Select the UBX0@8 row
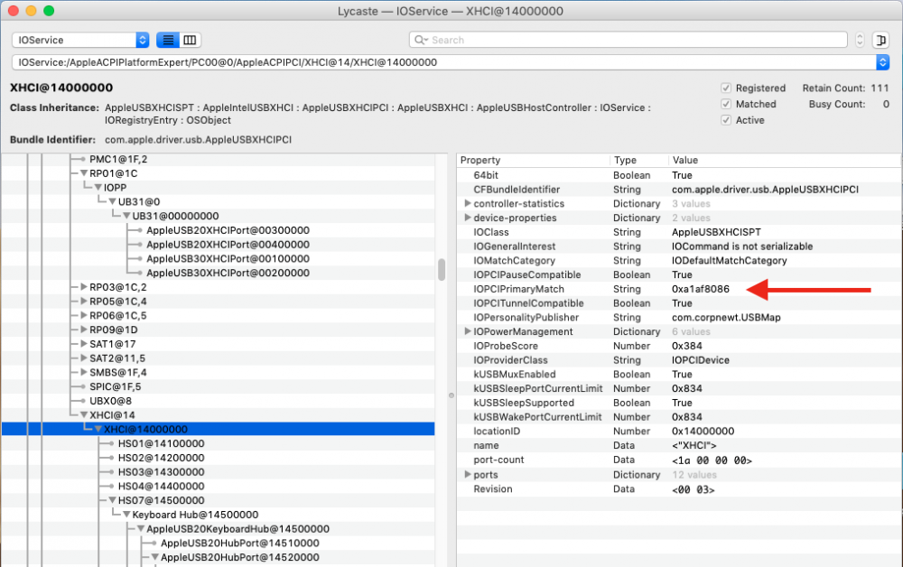Viewport: 903px width, 567px height. pyautogui.click(x=219, y=401)
